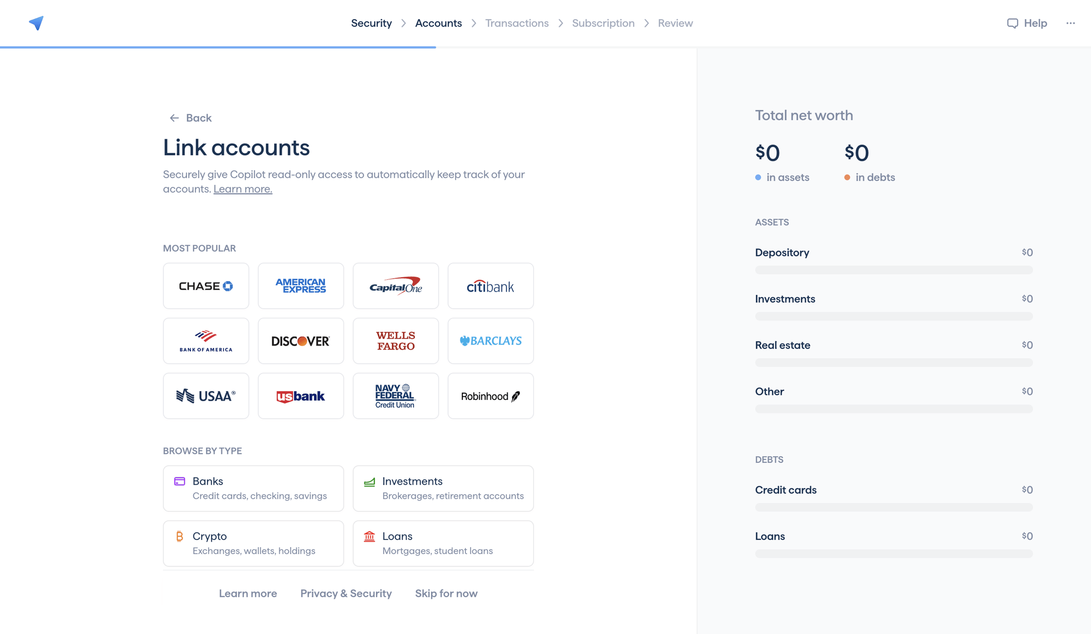Click the footer Learn more link
Viewport: 1091px width, 634px height.
[x=248, y=594]
